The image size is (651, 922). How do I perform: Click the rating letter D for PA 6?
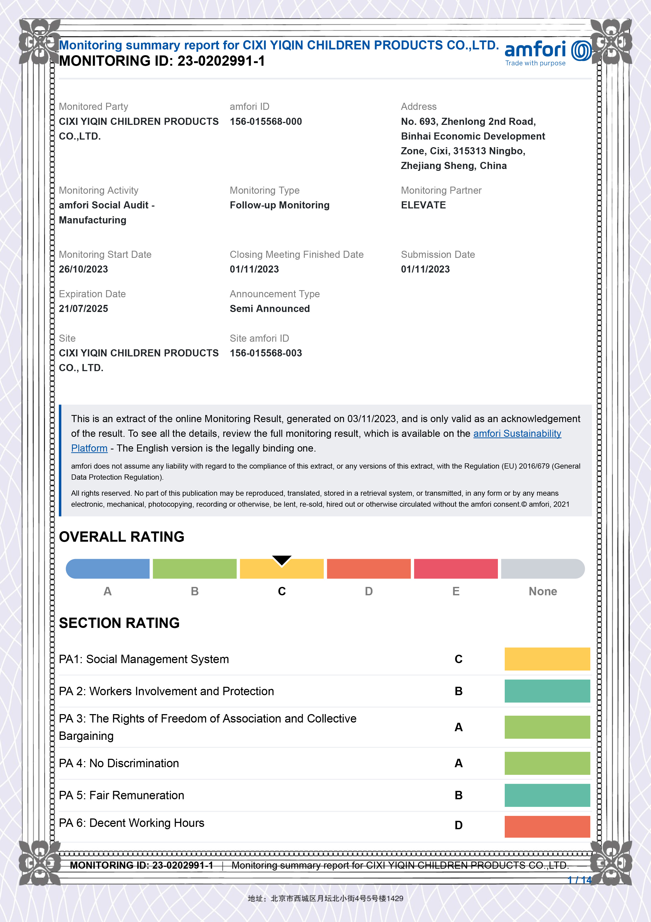point(459,825)
